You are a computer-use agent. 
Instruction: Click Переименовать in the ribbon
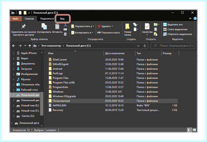[x=109, y=32]
